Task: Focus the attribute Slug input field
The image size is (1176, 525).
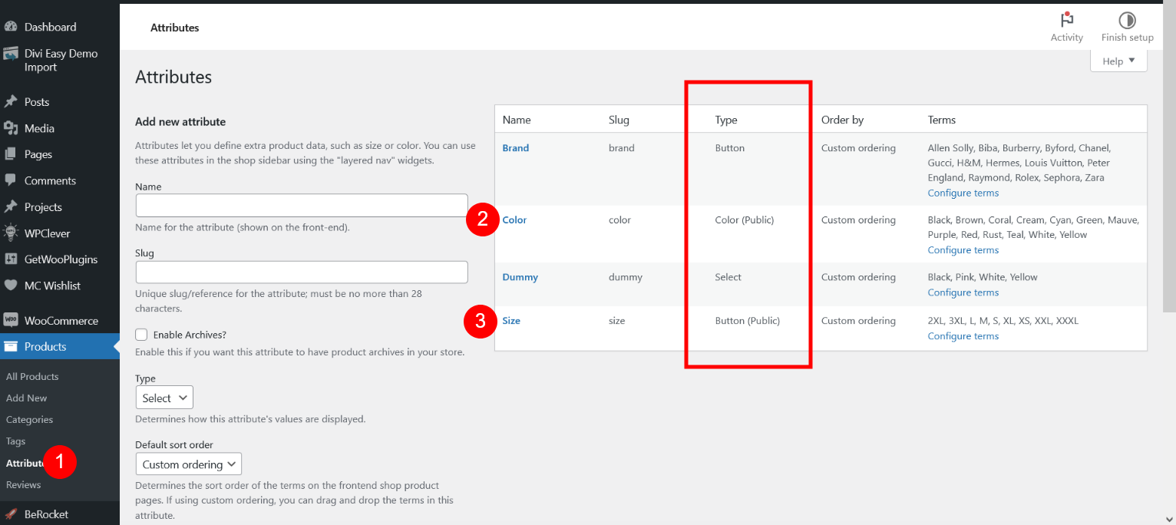Action: point(302,272)
